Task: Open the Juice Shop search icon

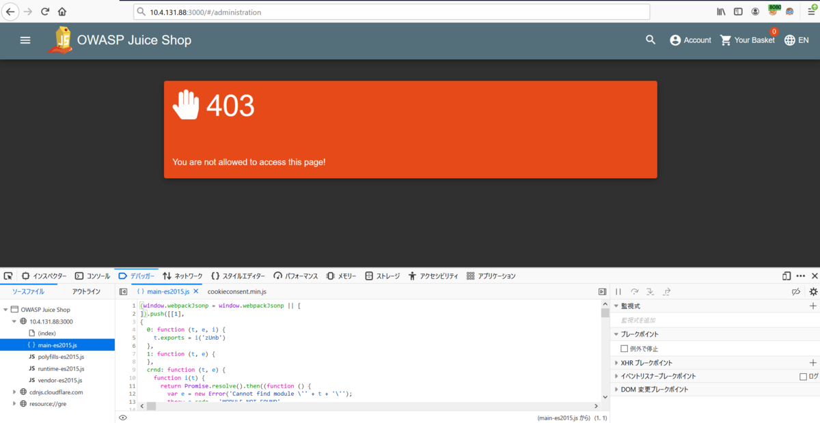Action: click(x=651, y=40)
